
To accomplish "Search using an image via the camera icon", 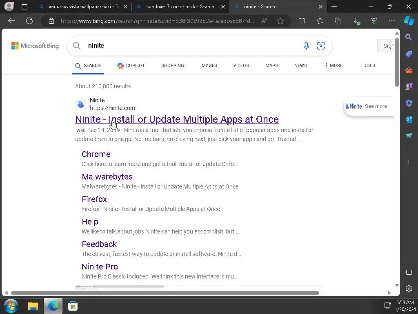I will [x=321, y=46].
